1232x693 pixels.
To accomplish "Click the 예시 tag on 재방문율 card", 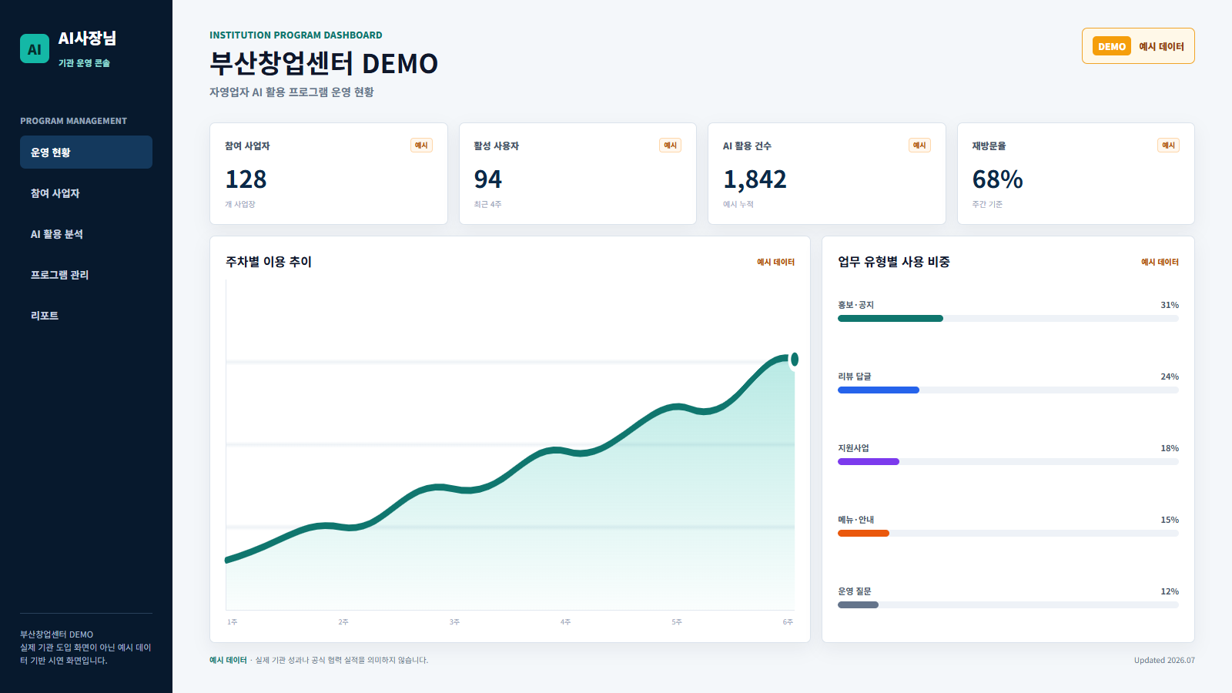I will (1168, 146).
